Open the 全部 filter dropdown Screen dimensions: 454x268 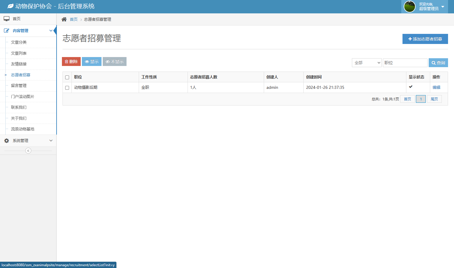click(x=366, y=63)
